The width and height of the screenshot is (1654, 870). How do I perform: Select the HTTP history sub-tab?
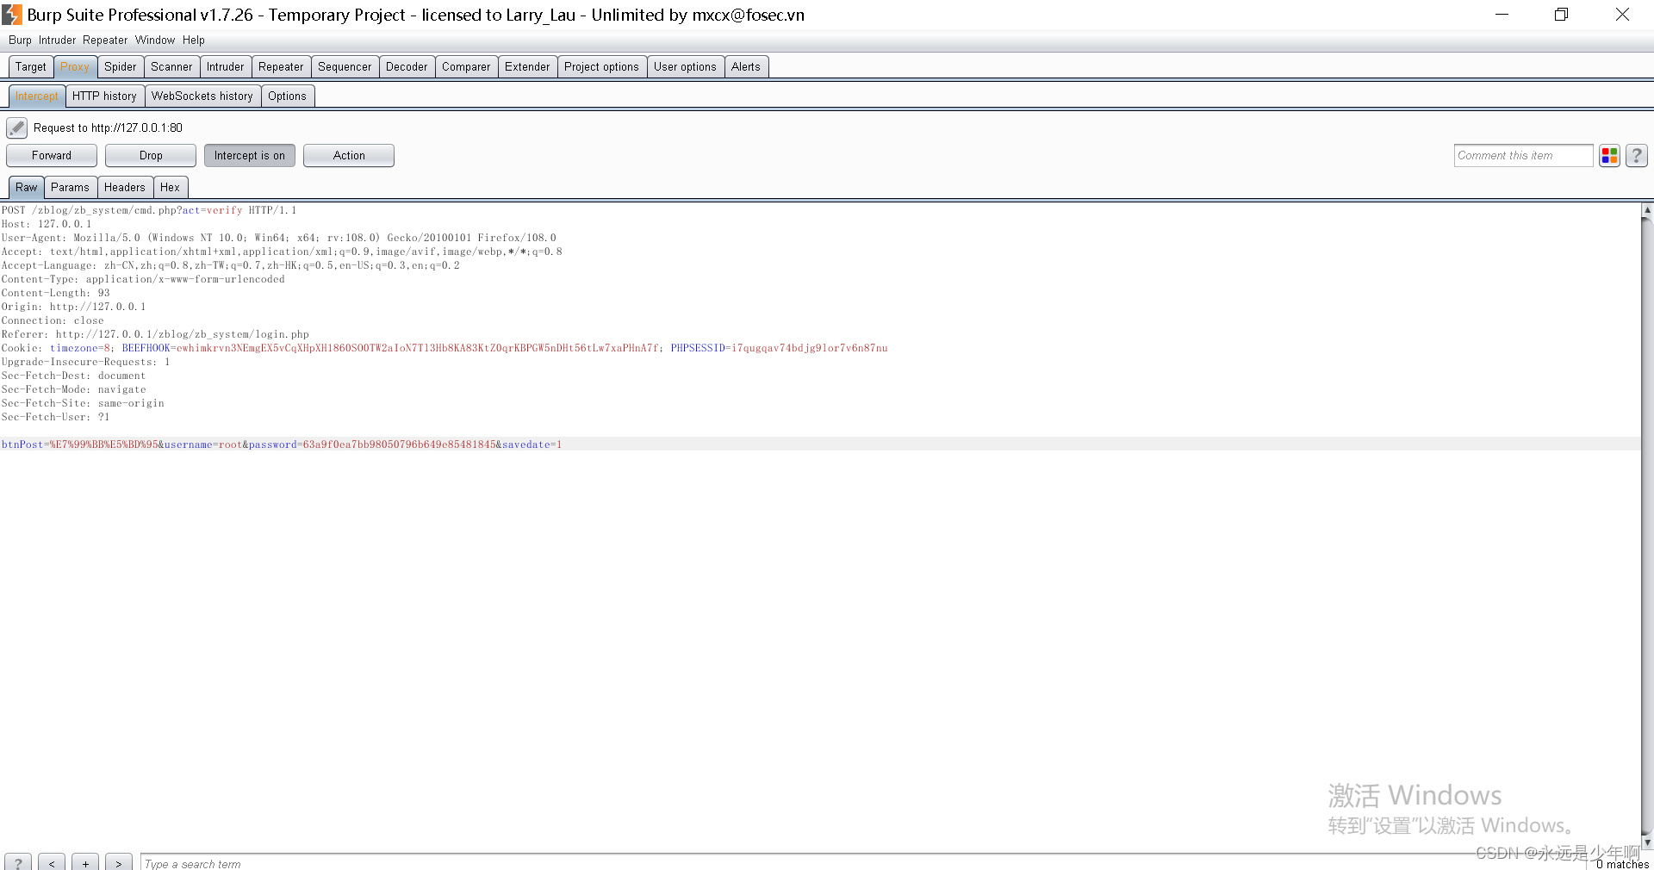104,96
